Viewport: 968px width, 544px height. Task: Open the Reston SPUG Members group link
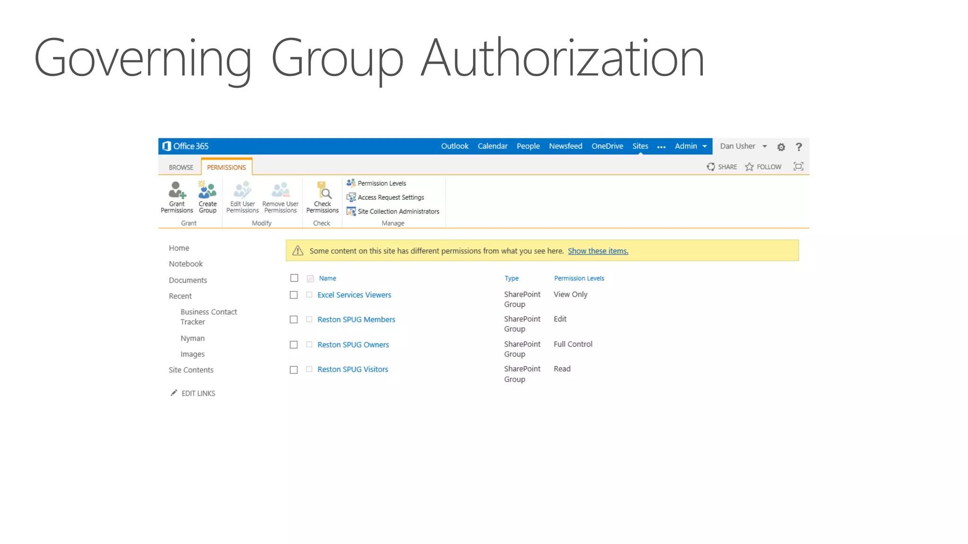point(356,320)
